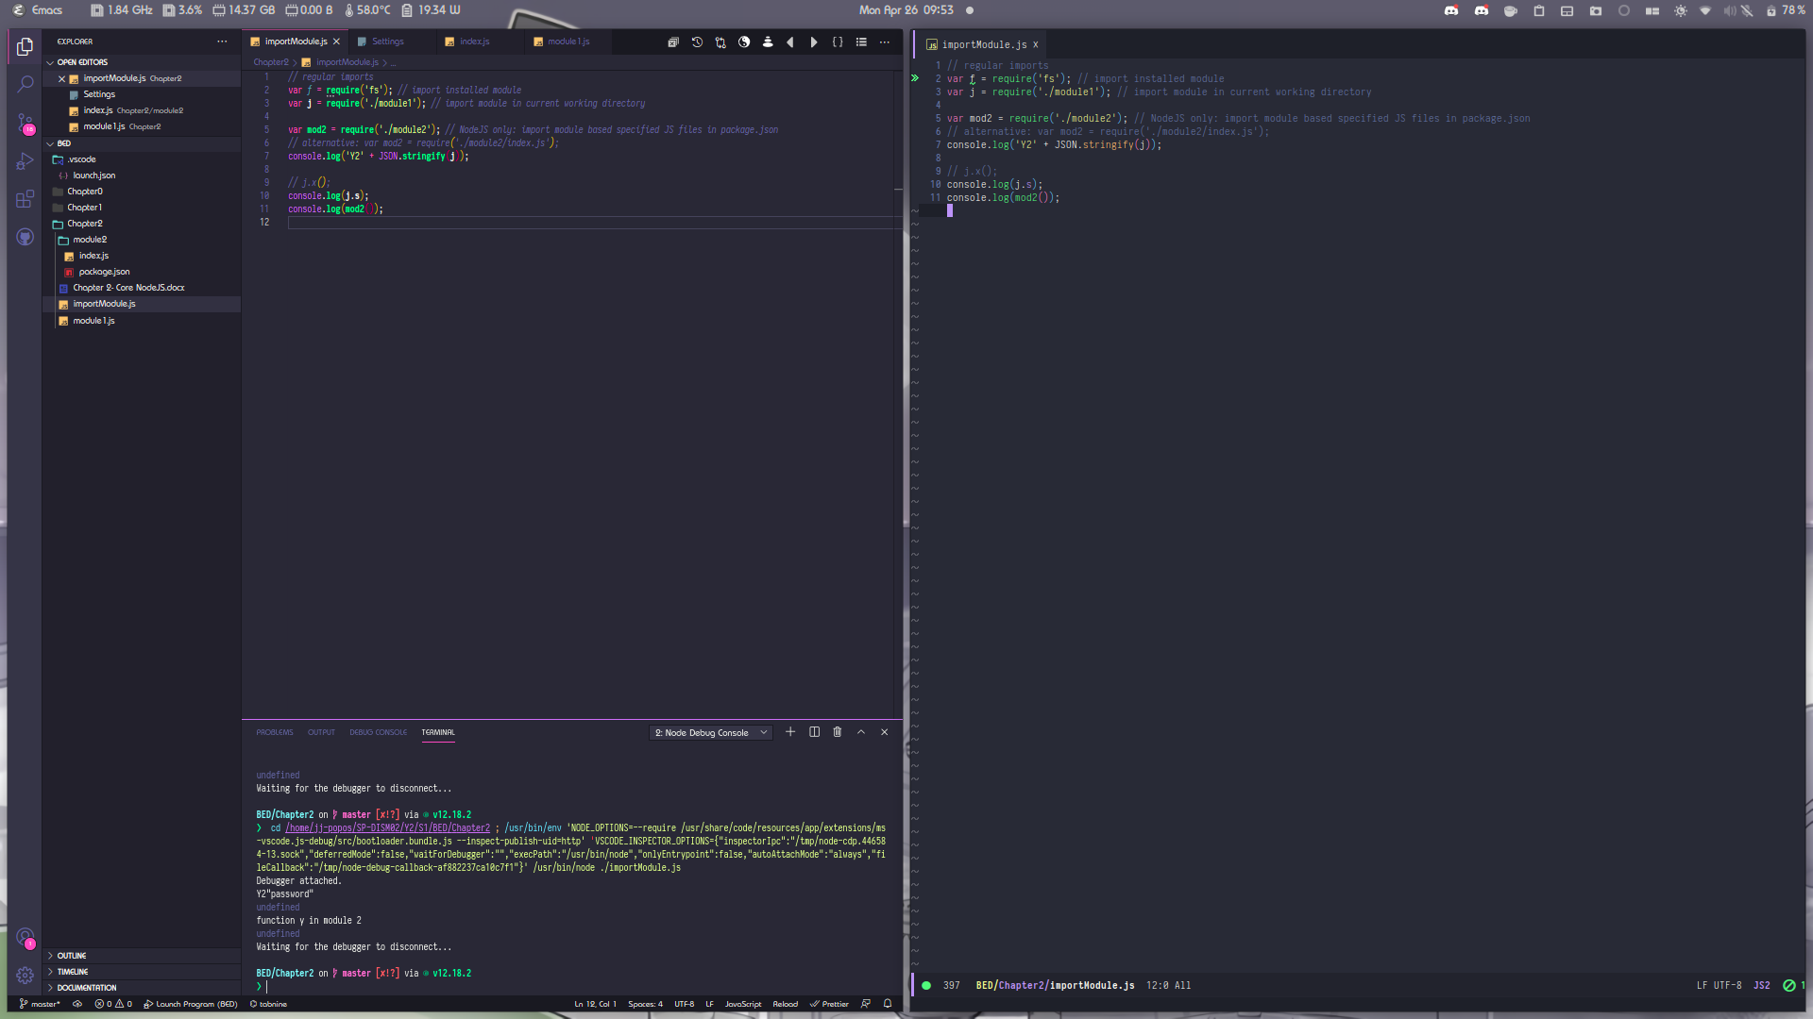This screenshot has width=1813, height=1019.
Task: Click Launch Program (BED) in status bar
Action: tap(190, 1004)
